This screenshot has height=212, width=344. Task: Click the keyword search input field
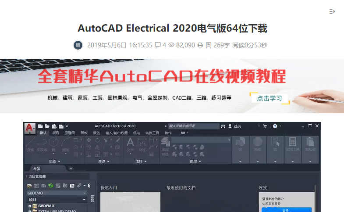(x=193, y=126)
